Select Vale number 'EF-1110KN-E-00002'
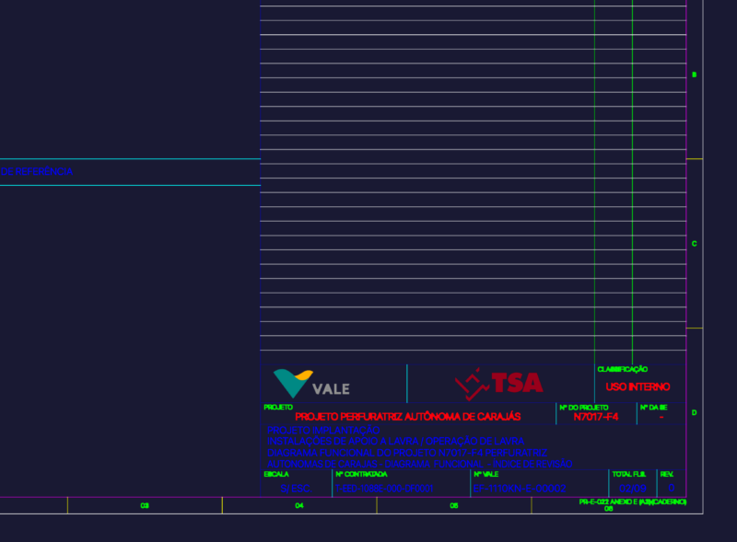This screenshot has height=542, width=737. (x=520, y=489)
